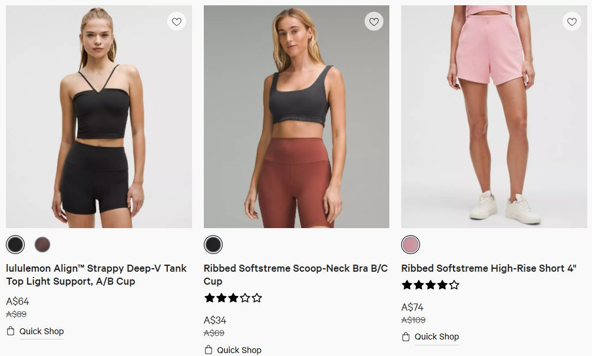View the scoop-neck bra product photo
Screen dimensions: 592x356
[296, 117]
